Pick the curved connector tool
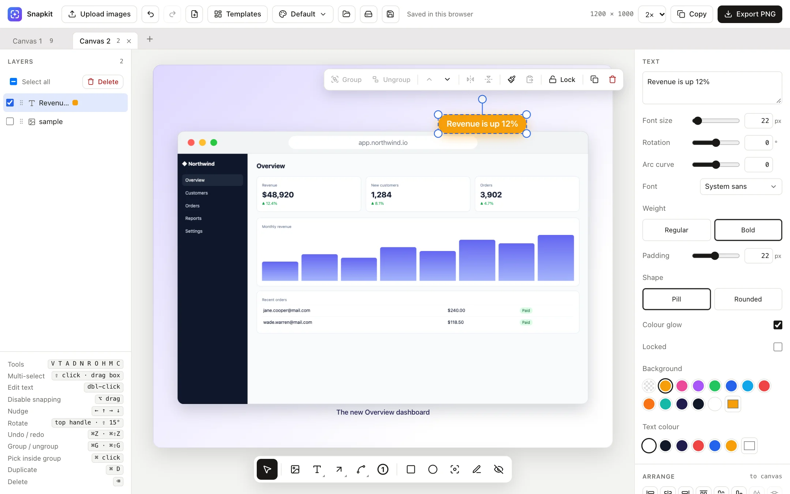 tap(361, 469)
